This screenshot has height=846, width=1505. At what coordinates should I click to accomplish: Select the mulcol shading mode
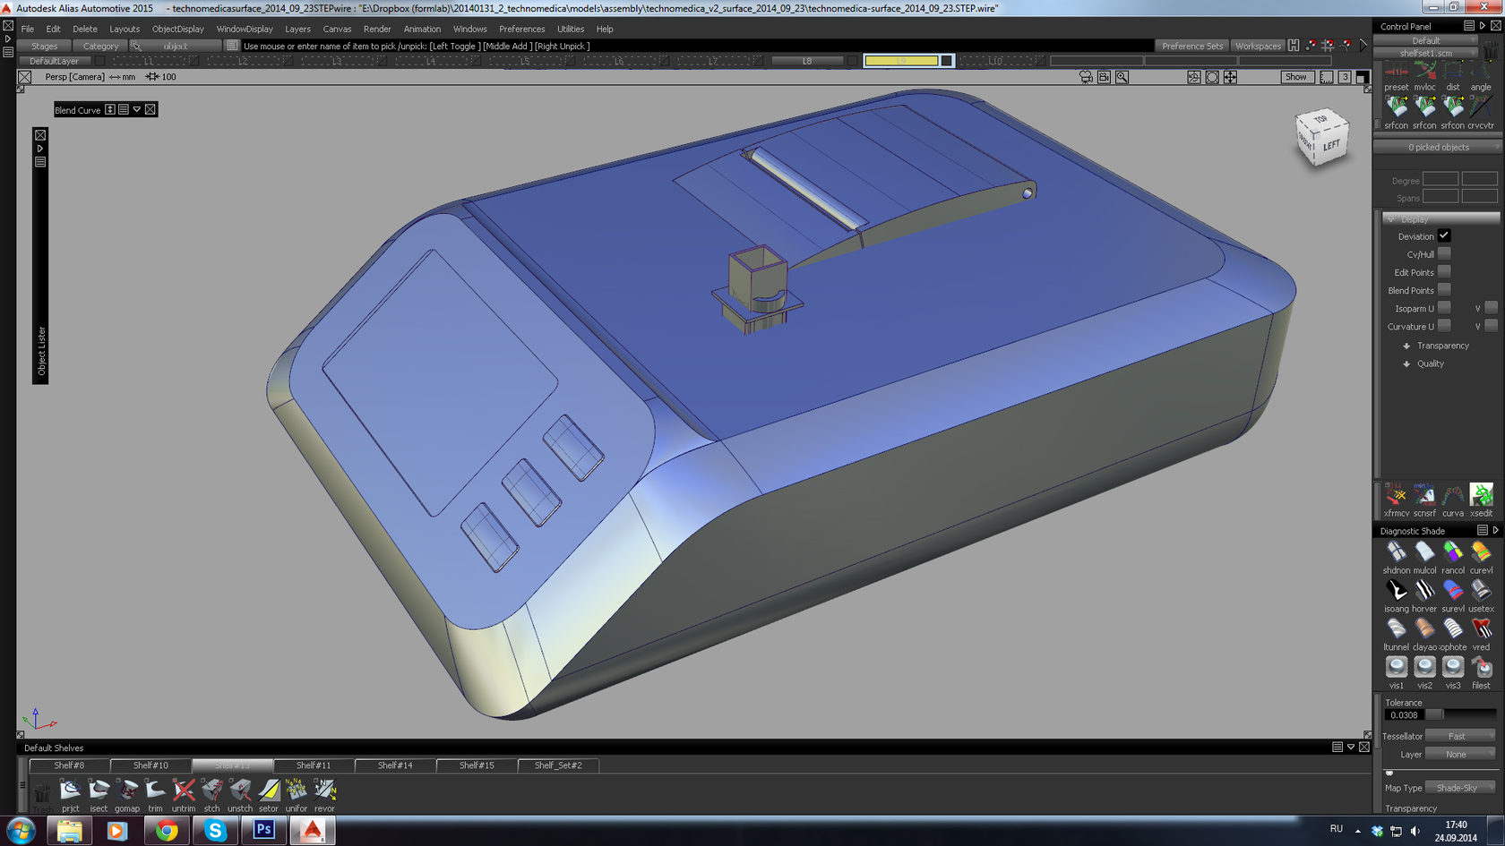pos(1424,552)
